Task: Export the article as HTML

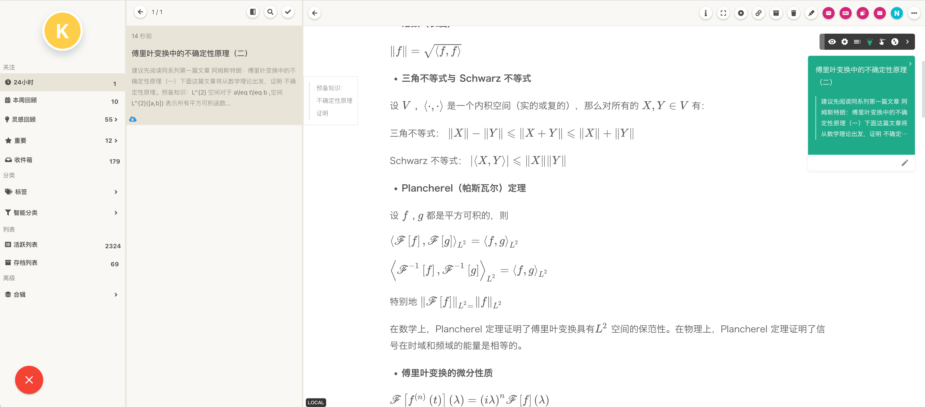Action: 828,13
